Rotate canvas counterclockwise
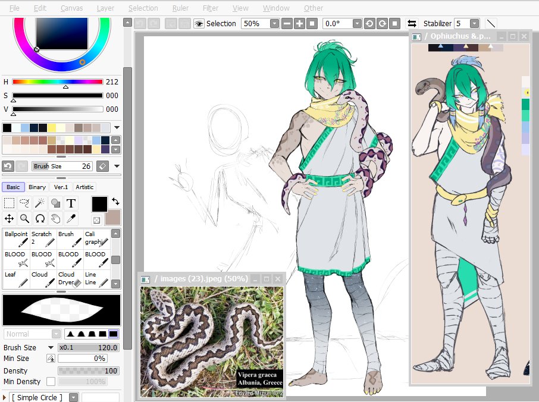 click(x=369, y=24)
